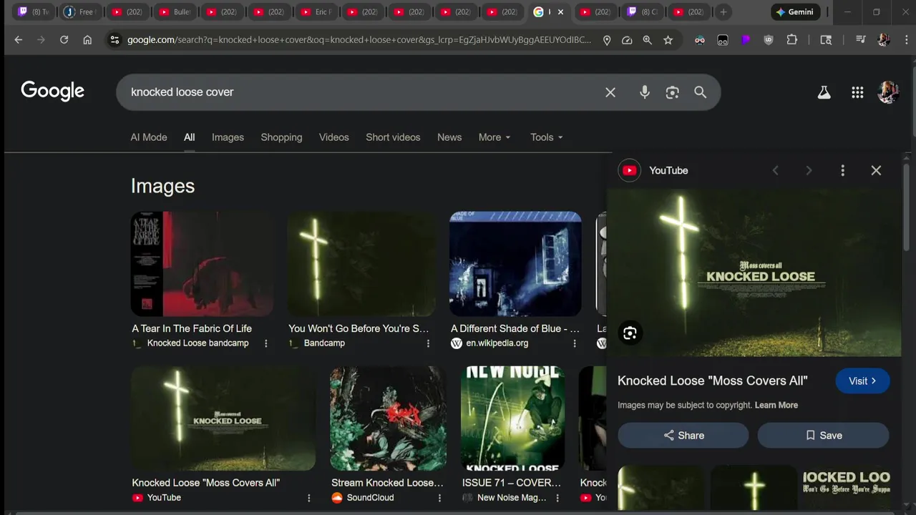
Task: Open A Different Shade of Blue thumbnail
Action: (515, 264)
